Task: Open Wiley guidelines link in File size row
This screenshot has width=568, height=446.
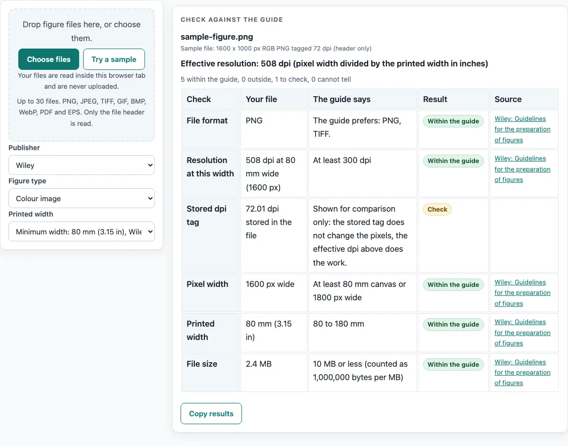Action: 522,372
